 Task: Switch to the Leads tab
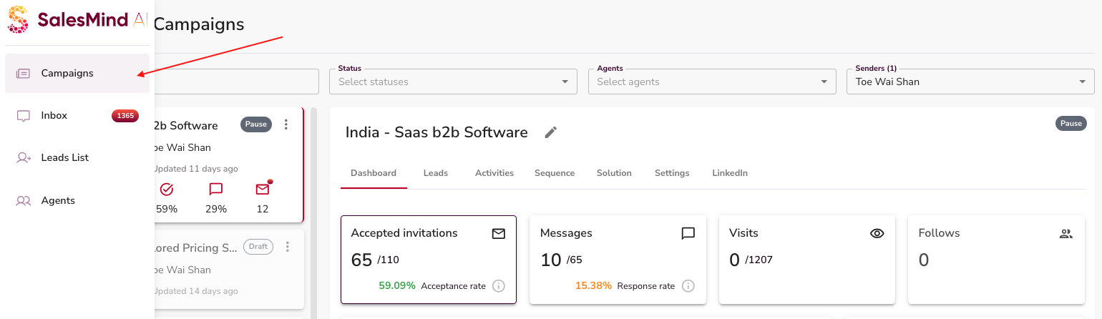(435, 173)
